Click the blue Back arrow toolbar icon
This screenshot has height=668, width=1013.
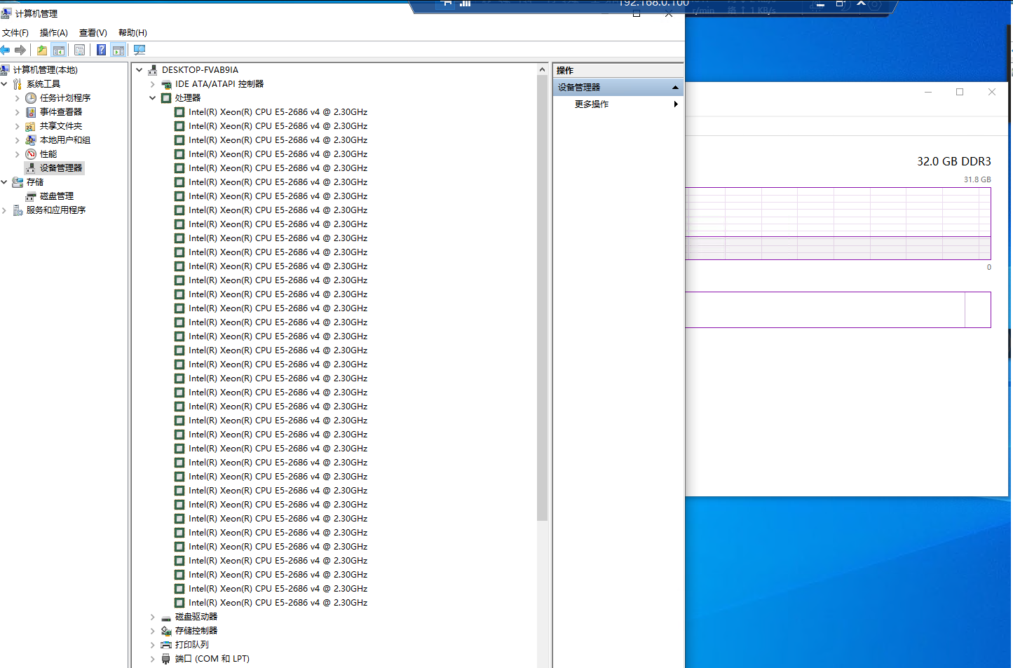pyautogui.click(x=5, y=50)
